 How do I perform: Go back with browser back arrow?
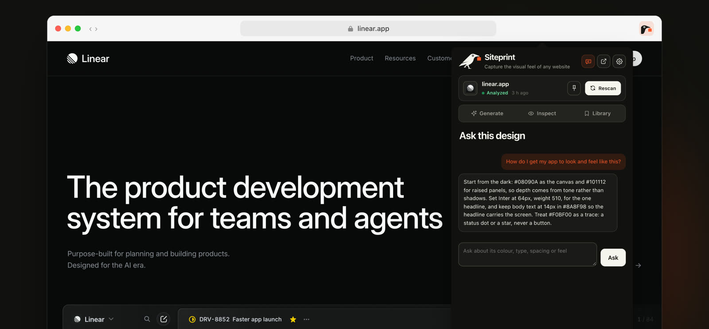coord(90,29)
